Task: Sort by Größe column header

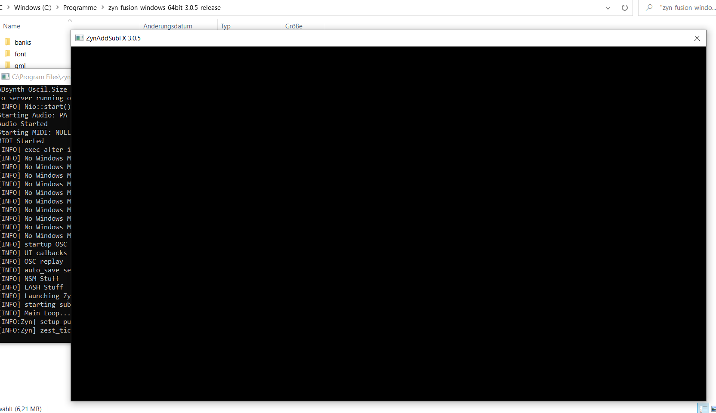Action: pyautogui.click(x=294, y=26)
